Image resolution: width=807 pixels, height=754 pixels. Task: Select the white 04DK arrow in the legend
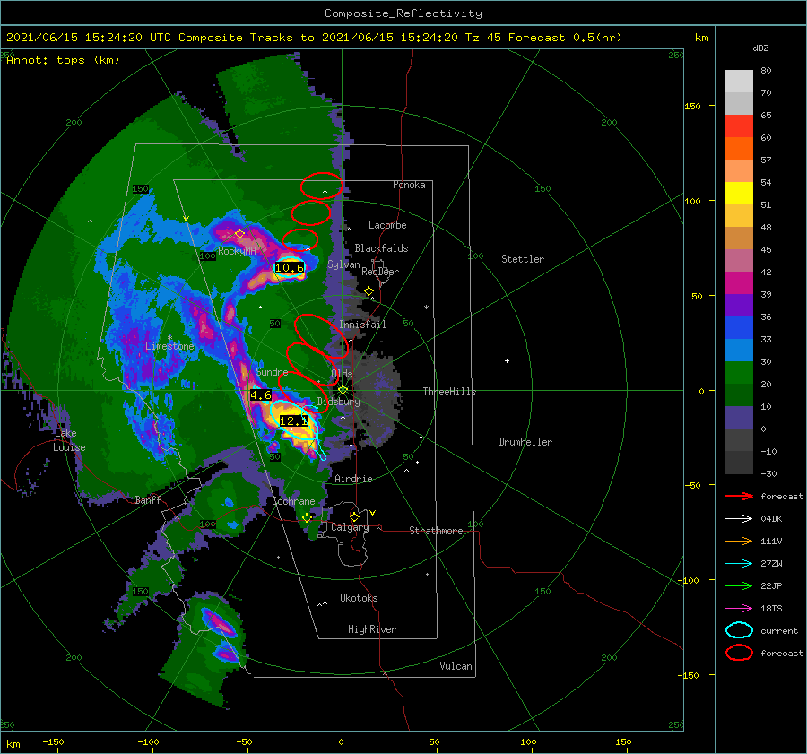coord(739,519)
